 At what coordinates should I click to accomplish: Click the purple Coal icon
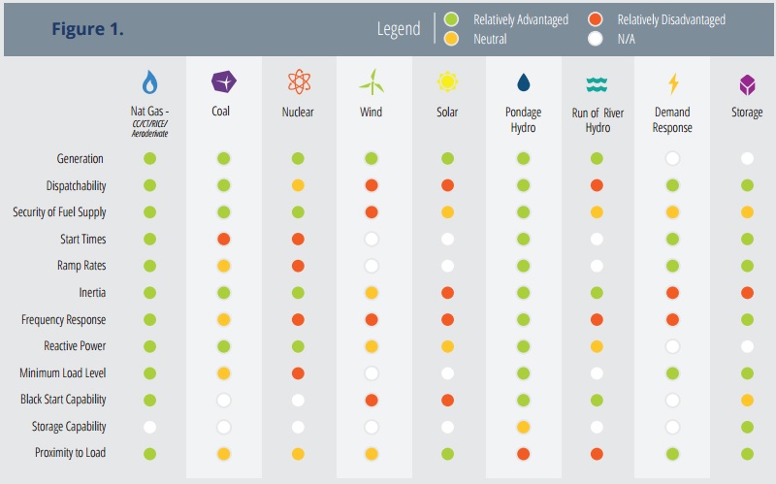tap(223, 82)
